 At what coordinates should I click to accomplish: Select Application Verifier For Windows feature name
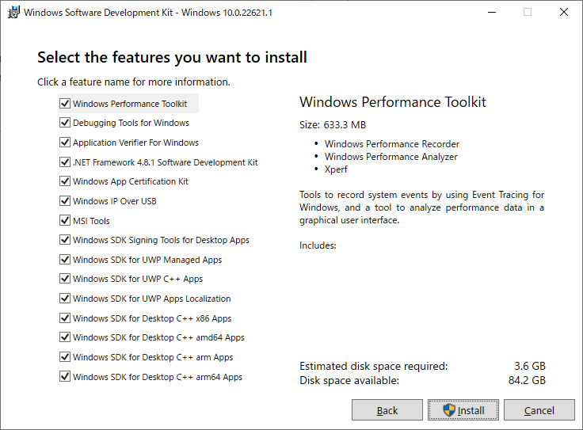135,143
